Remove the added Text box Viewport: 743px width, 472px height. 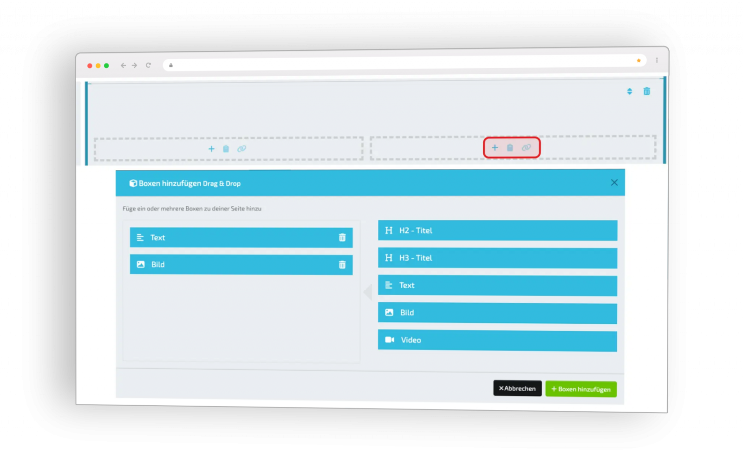pyautogui.click(x=342, y=237)
